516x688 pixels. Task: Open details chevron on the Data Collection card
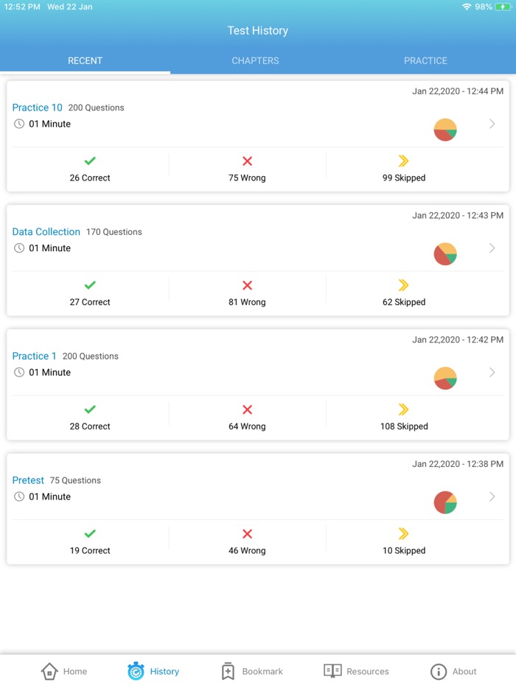492,248
